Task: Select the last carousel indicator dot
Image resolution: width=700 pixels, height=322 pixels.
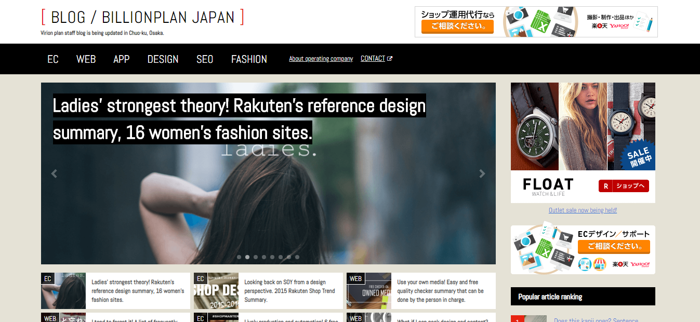Action: (x=297, y=257)
